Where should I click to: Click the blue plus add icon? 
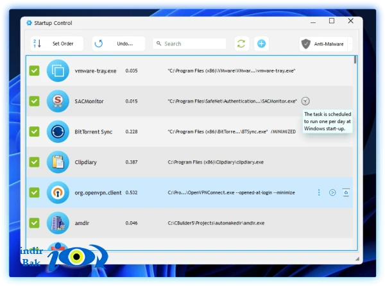coord(261,44)
